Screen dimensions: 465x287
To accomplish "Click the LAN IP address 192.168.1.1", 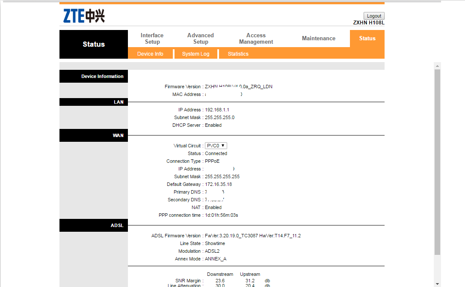I will click(217, 110).
